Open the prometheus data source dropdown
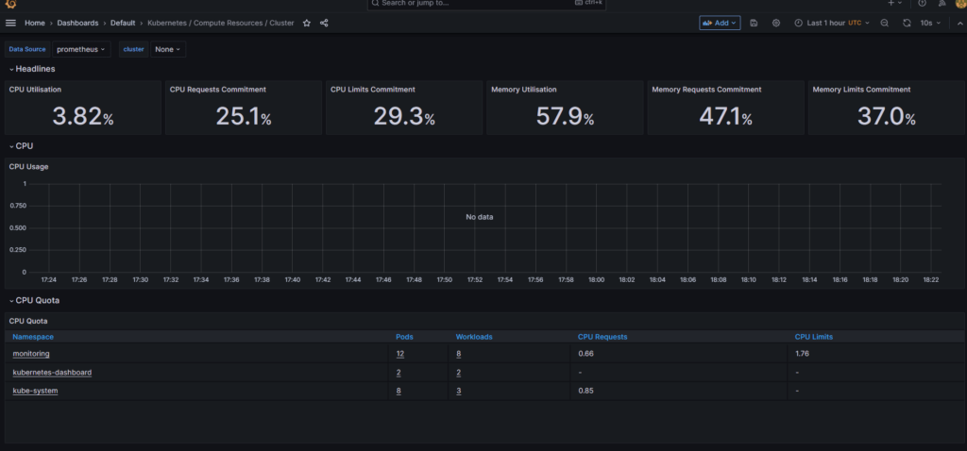Viewport: 967px width, 451px height. pyautogui.click(x=81, y=49)
